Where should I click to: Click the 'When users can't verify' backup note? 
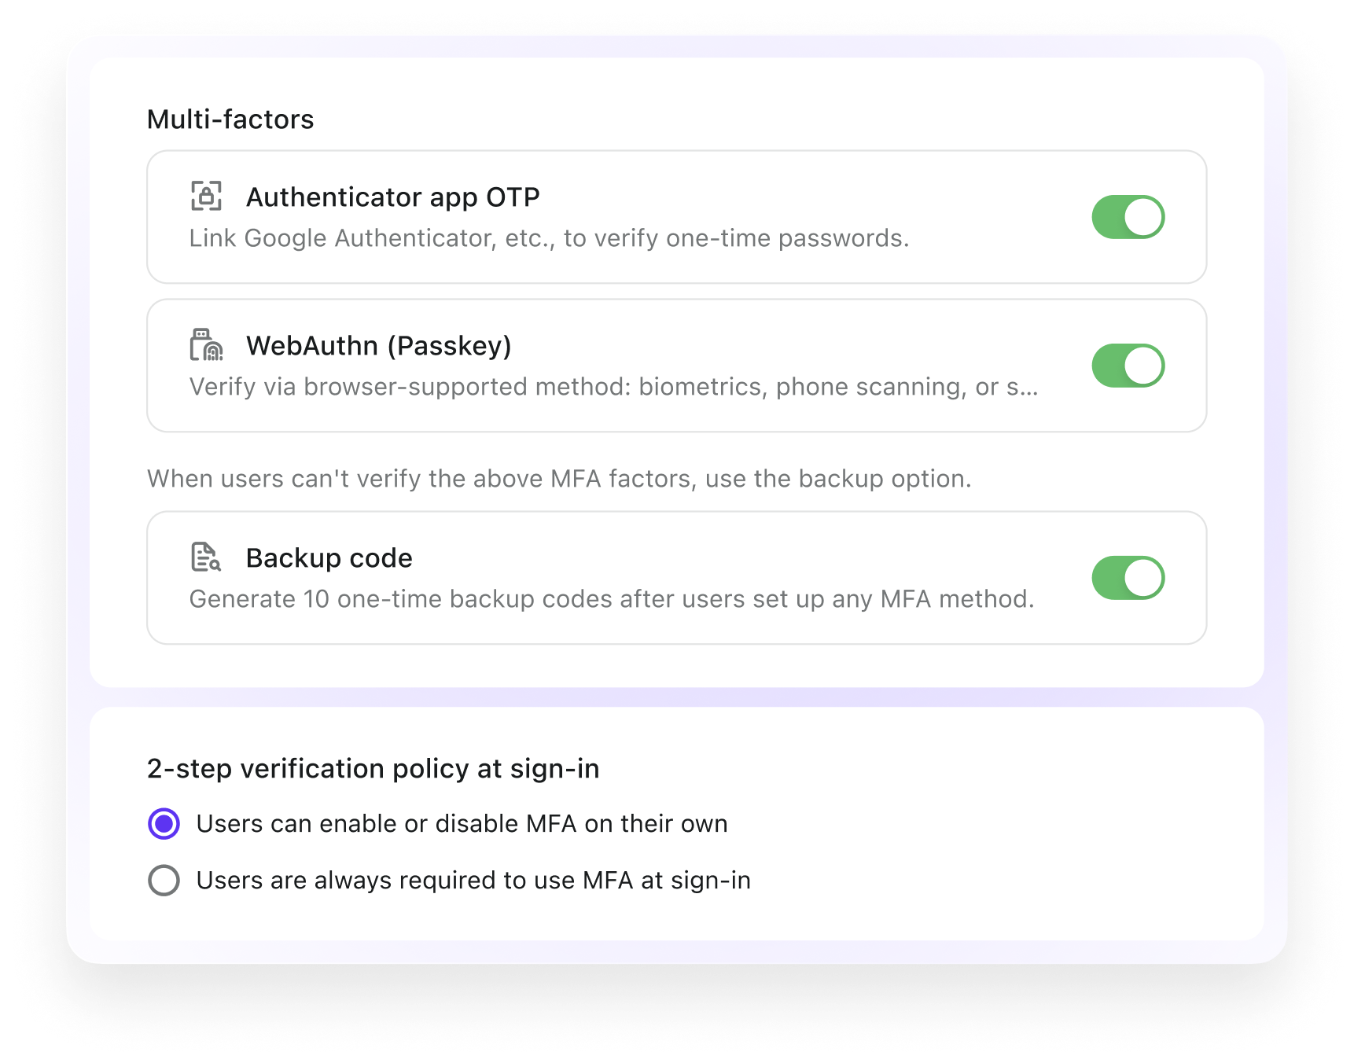pos(559,479)
